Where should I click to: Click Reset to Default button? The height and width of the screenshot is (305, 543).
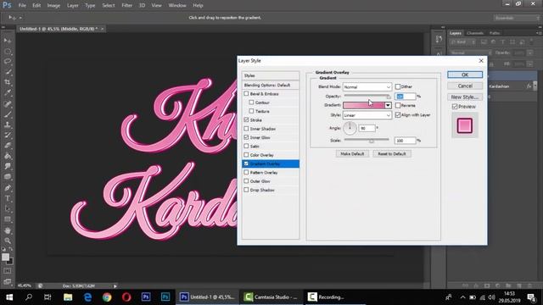click(x=392, y=154)
